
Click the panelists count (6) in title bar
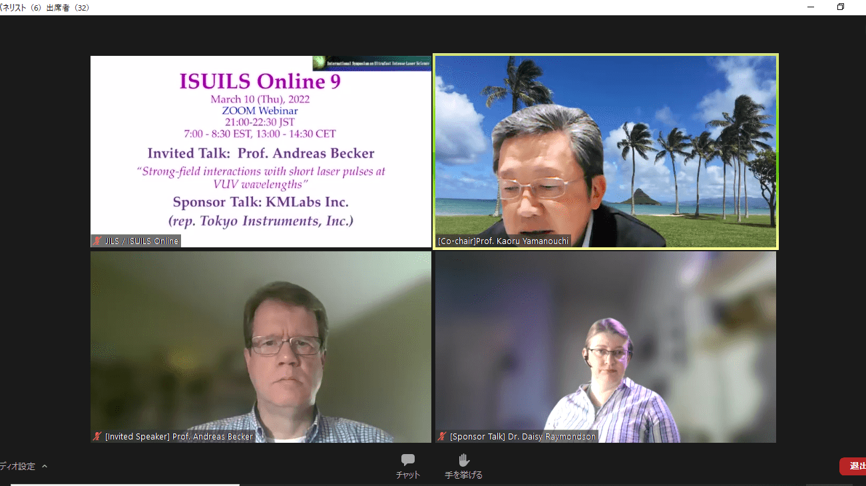pyautogui.click(x=21, y=7)
